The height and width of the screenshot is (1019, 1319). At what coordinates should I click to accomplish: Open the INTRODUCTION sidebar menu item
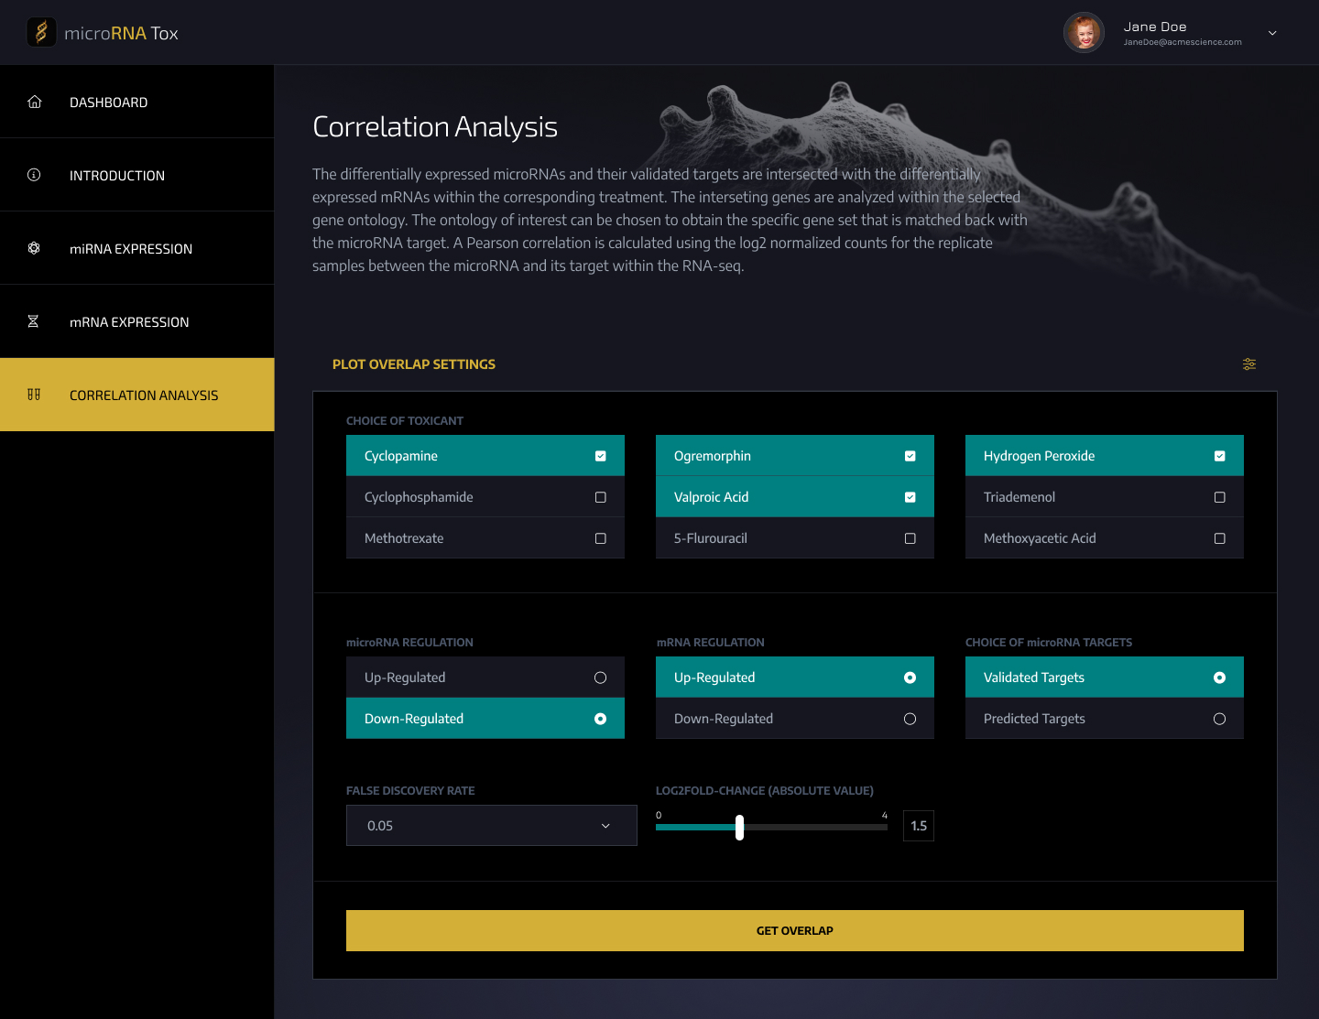(x=117, y=176)
